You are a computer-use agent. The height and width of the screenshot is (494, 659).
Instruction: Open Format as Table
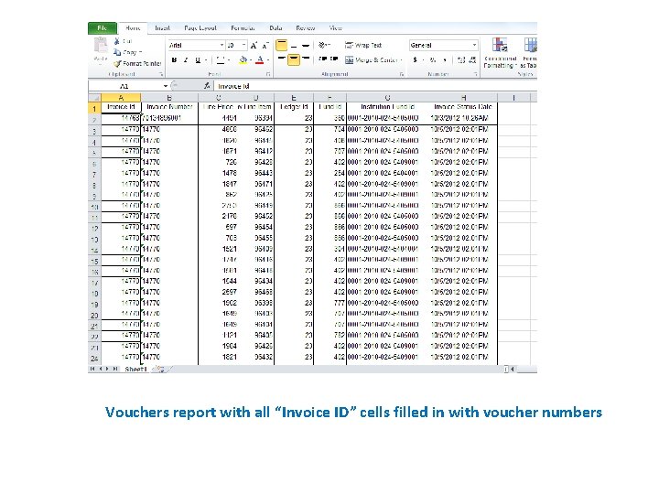529,52
